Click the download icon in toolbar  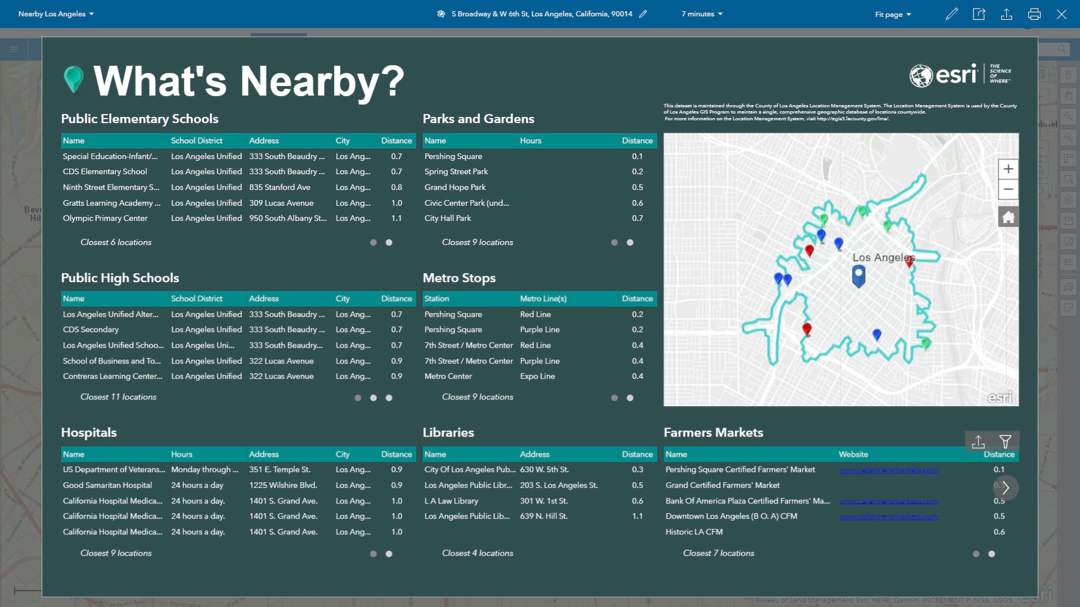click(1006, 13)
